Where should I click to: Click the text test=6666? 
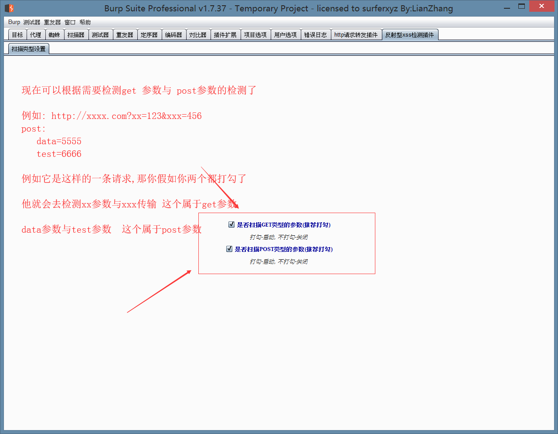pyautogui.click(x=59, y=154)
